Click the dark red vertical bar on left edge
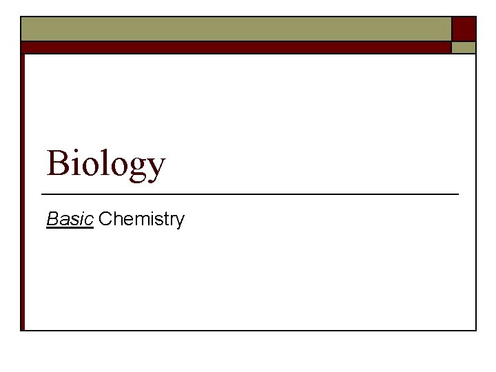The width and height of the screenshot is (496, 372). pyautogui.click(x=22, y=193)
